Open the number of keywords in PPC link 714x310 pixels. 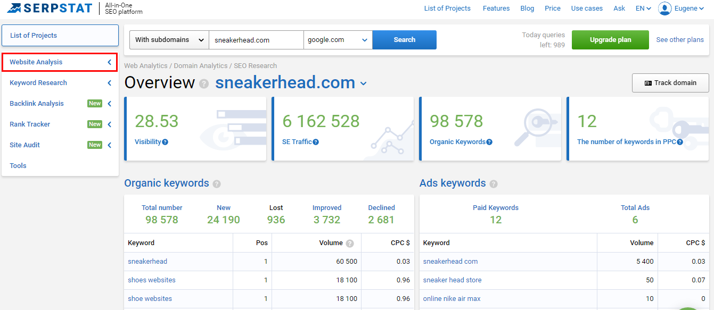tap(627, 142)
